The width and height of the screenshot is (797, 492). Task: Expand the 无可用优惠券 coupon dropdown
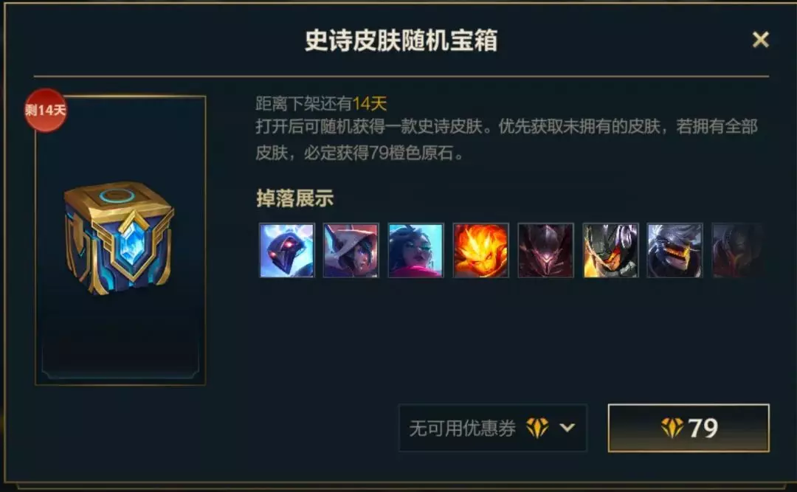(x=493, y=428)
